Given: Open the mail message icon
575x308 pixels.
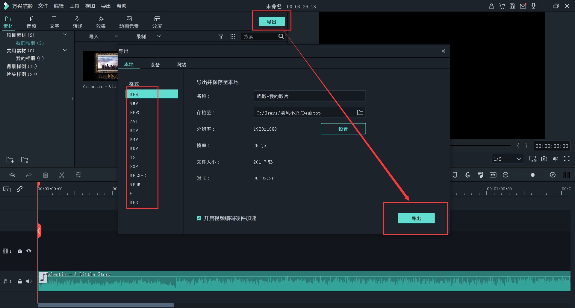Looking at the screenshot, I should click(523, 6).
